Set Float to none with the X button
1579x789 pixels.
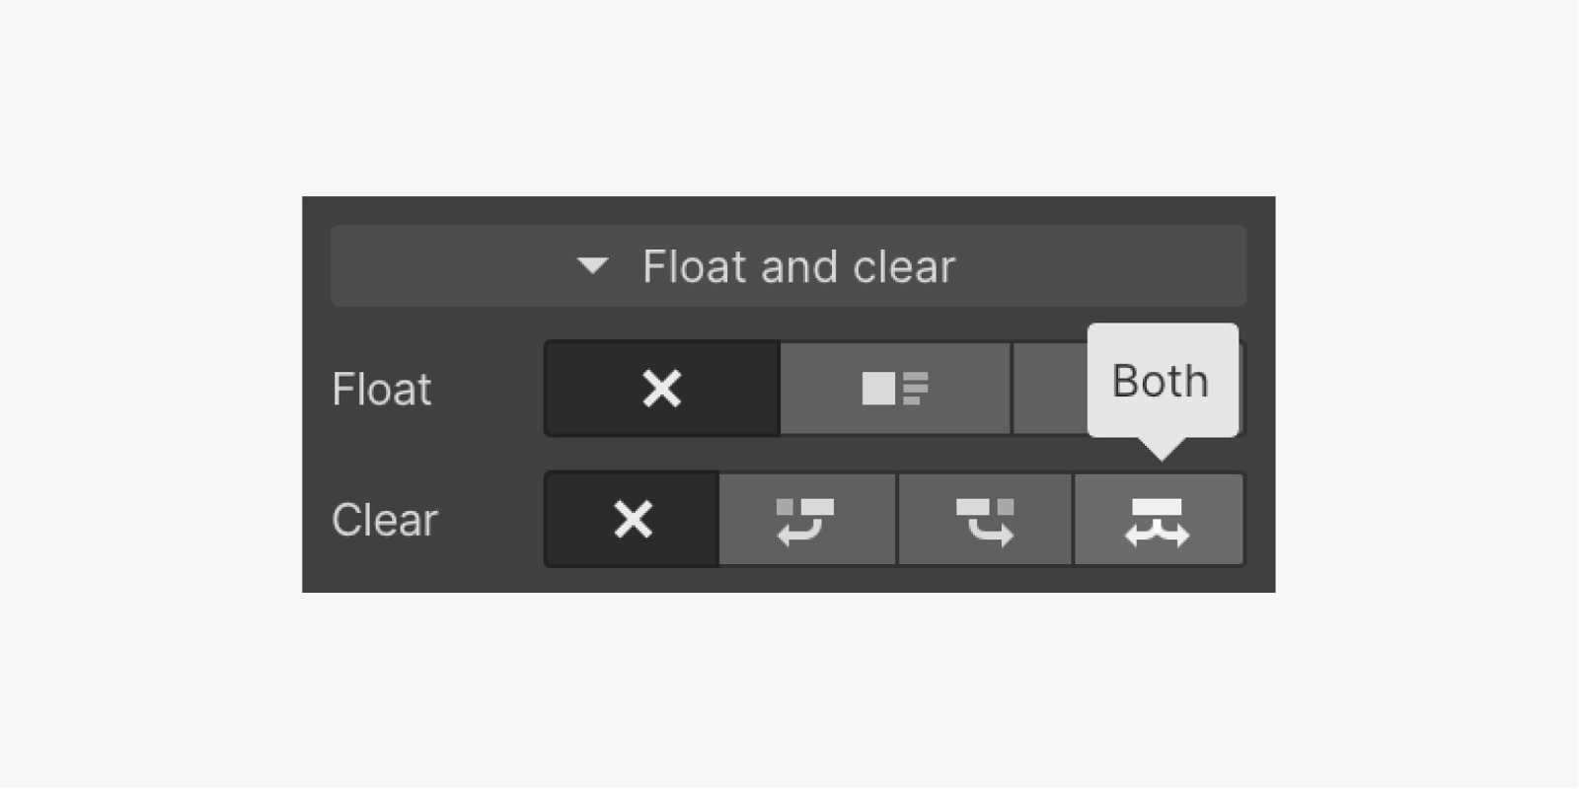click(x=661, y=389)
